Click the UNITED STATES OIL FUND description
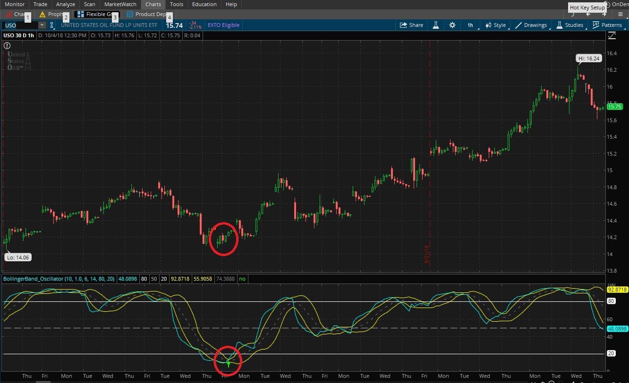Viewport: 629px width, 383px height. [x=109, y=25]
